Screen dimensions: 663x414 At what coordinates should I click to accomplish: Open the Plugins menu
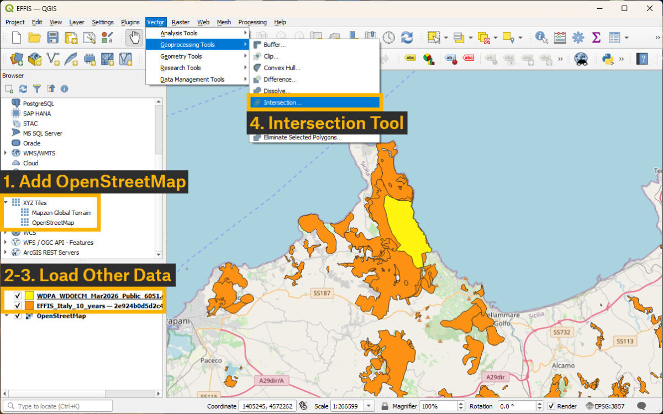[x=130, y=22]
